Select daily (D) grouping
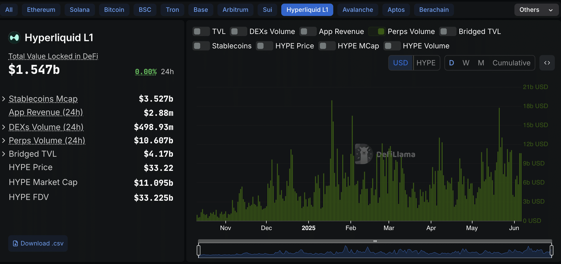561x264 pixels. (451, 63)
